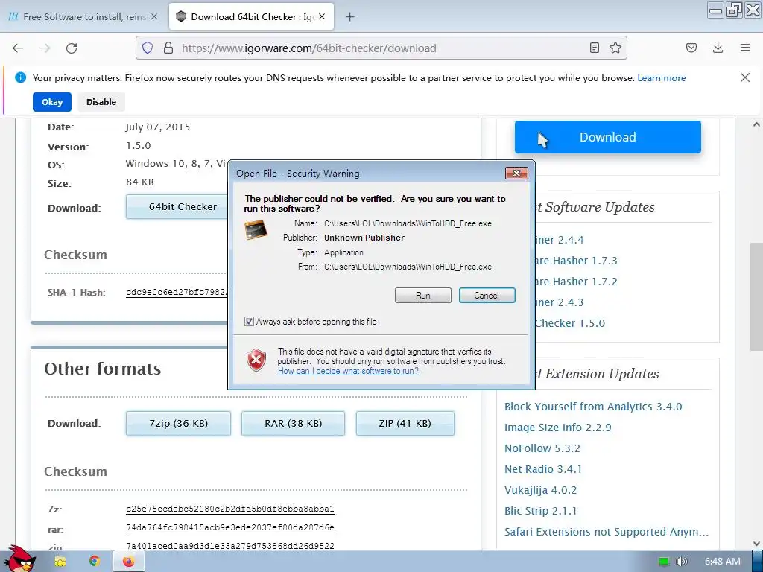The height and width of the screenshot is (572, 763).
Task: Click Disable in the DNS notification
Action: click(x=101, y=102)
